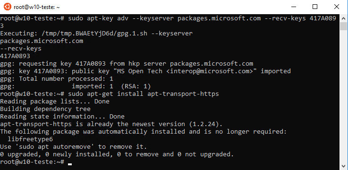Click the libfreetype6 package name
Screen dimensions: 348x170
(x=30, y=139)
